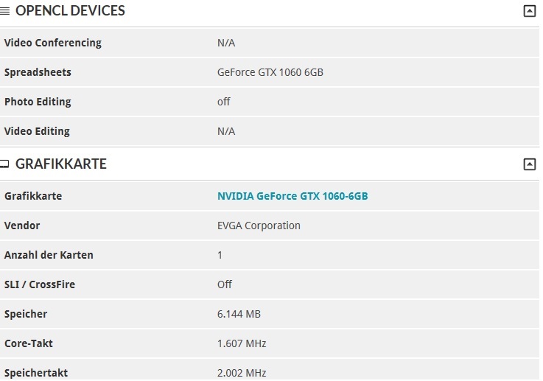The height and width of the screenshot is (381, 543).
Task: Collapse the Grafikkarte section
Action: click(529, 164)
